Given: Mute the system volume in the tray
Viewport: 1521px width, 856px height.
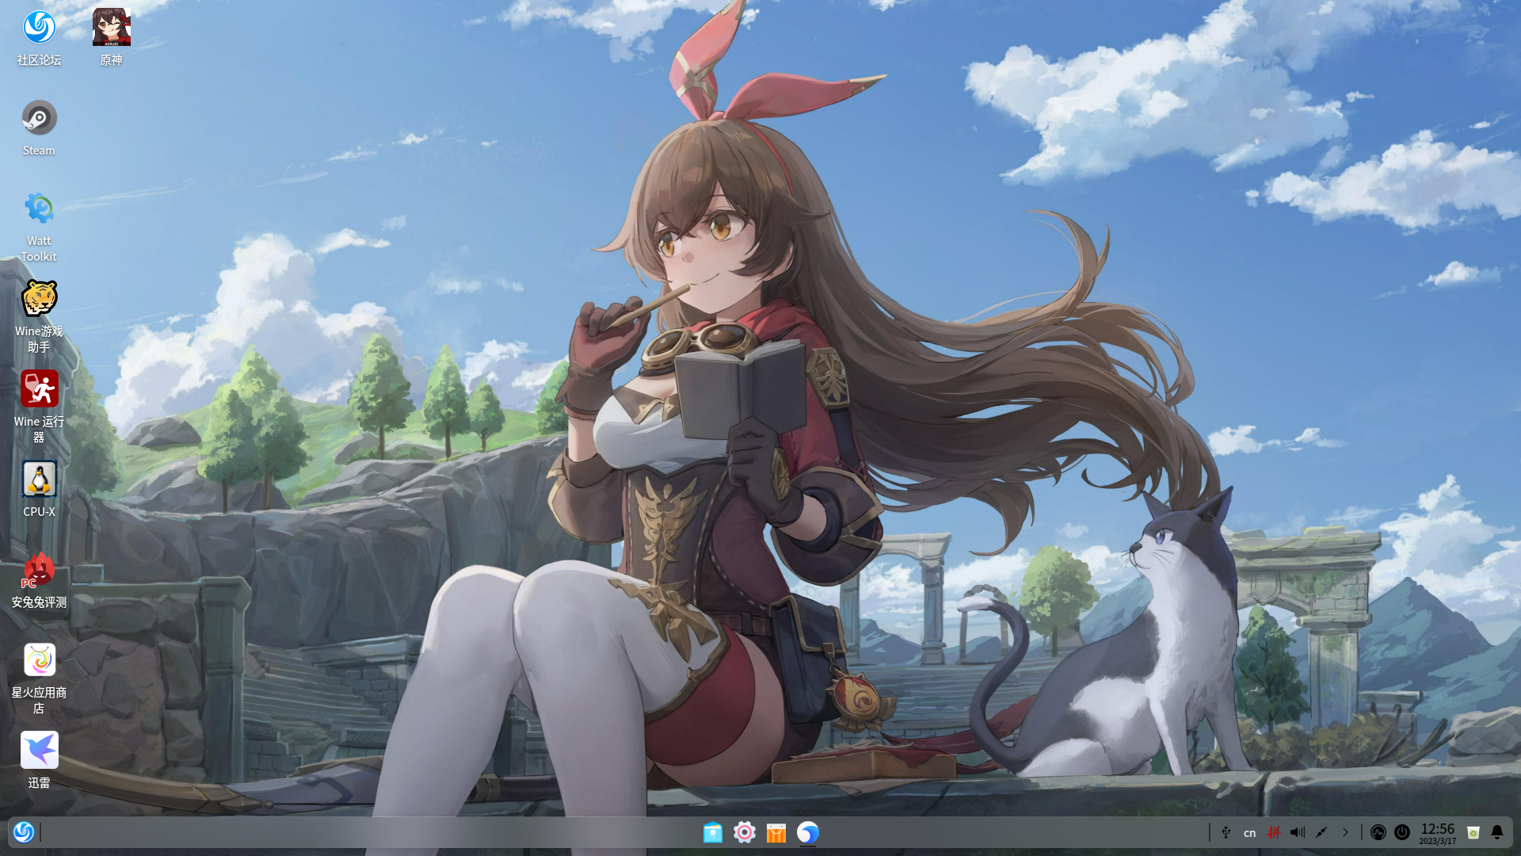Looking at the screenshot, I should click(1297, 832).
